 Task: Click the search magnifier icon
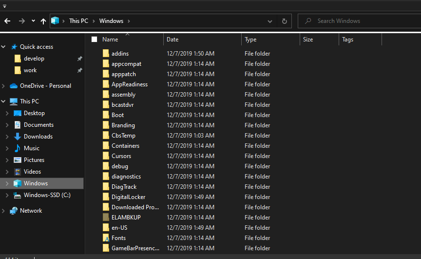coord(308,20)
